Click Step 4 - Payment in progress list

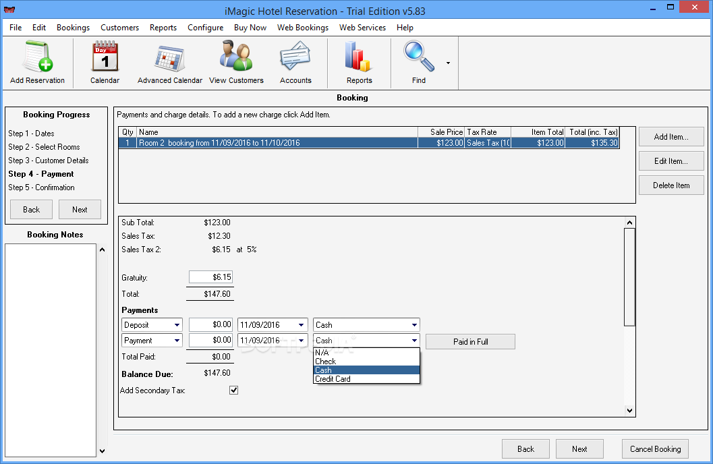tap(41, 174)
